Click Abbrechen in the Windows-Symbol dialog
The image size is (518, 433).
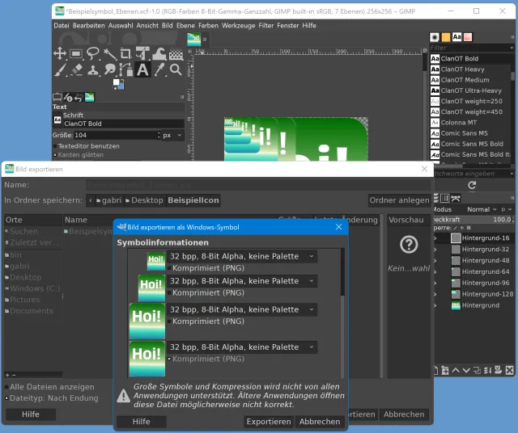click(319, 422)
